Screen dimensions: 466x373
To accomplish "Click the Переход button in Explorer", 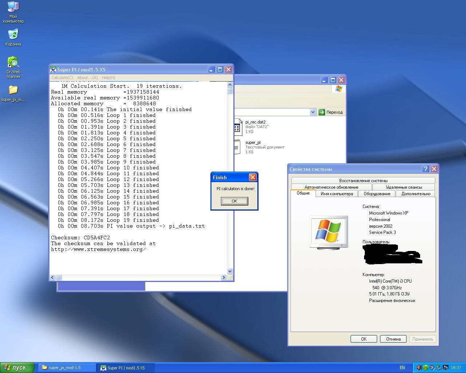I will click(x=331, y=112).
